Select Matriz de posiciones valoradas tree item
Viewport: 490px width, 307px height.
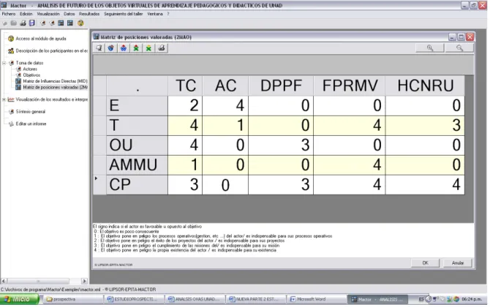coord(56,87)
